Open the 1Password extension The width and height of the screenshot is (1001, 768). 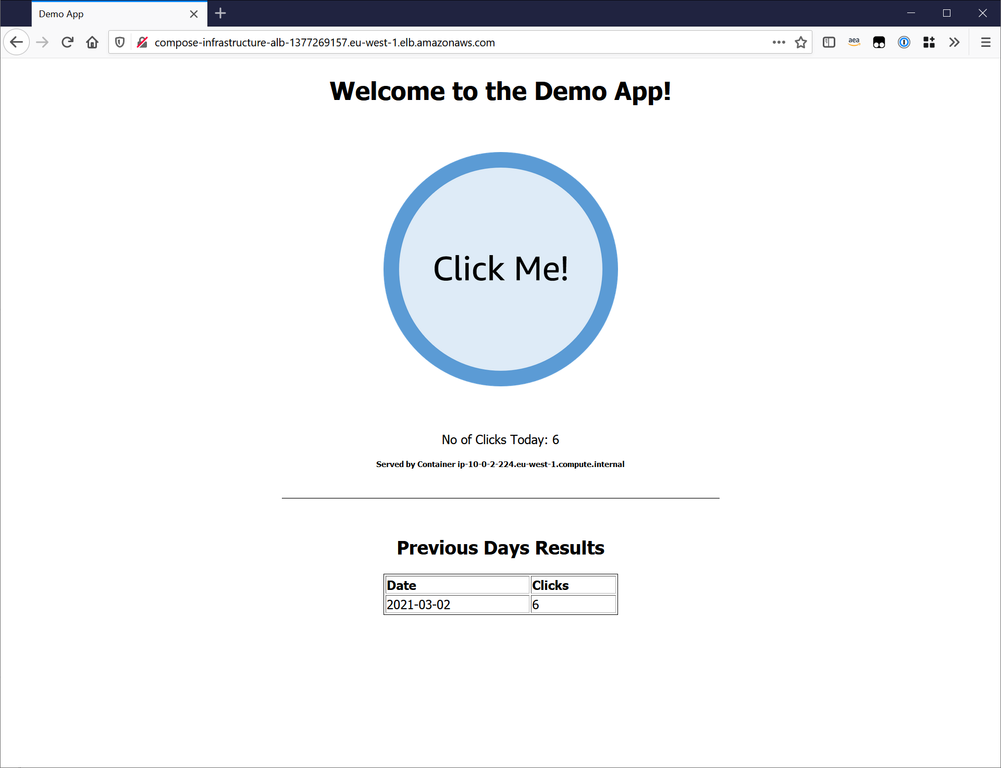[904, 42]
